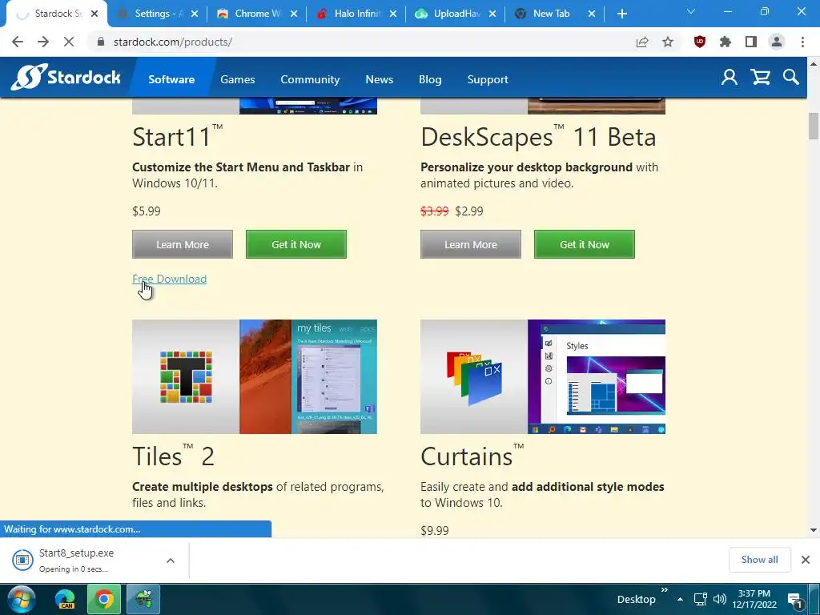Open the Software menu
This screenshot has height=615, width=820.
[171, 79]
